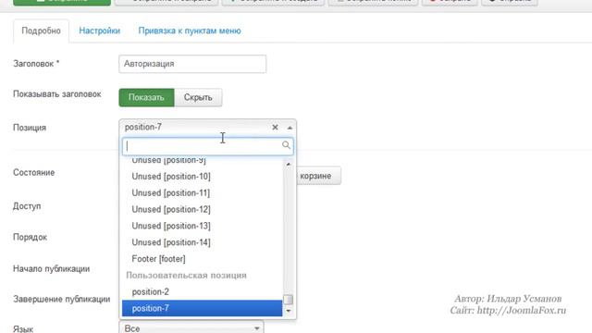The width and height of the screenshot is (592, 333).
Task: Click the position list scroll-down arrow
Action: (289, 311)
